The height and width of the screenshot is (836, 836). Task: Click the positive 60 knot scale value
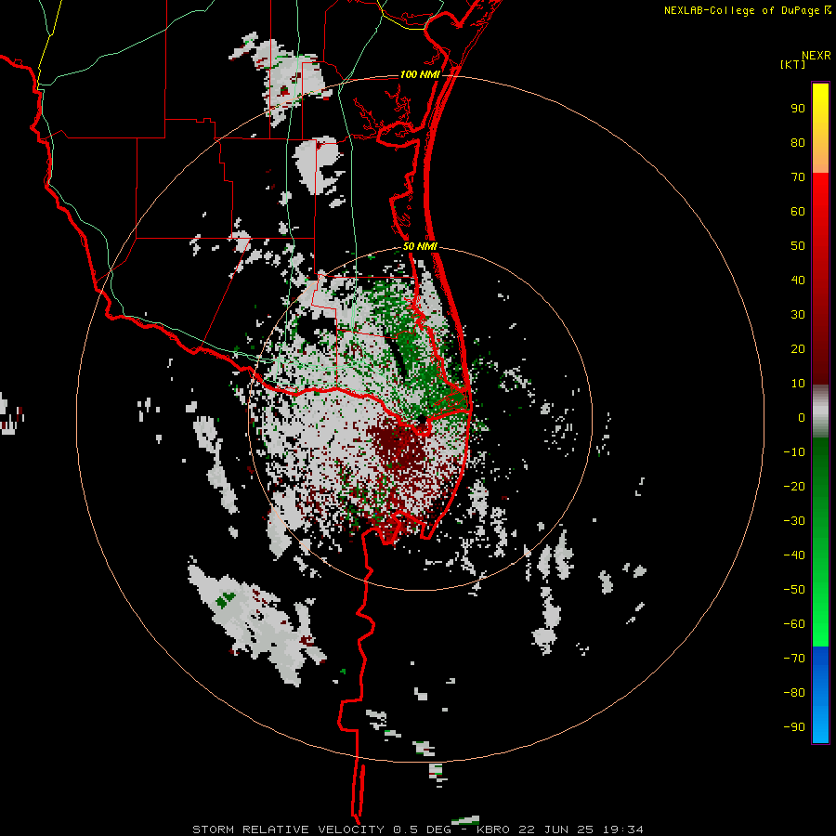coord(798,211)
